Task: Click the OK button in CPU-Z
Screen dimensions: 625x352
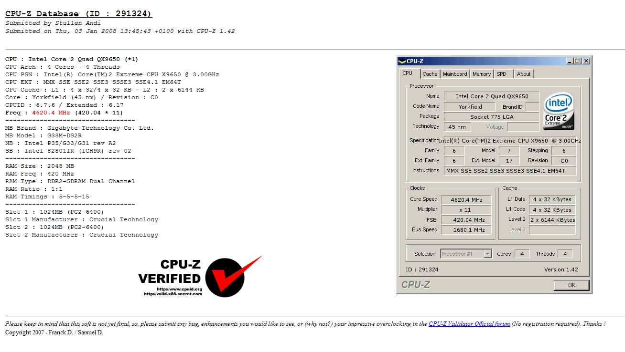Action: [x=571, y=285]
